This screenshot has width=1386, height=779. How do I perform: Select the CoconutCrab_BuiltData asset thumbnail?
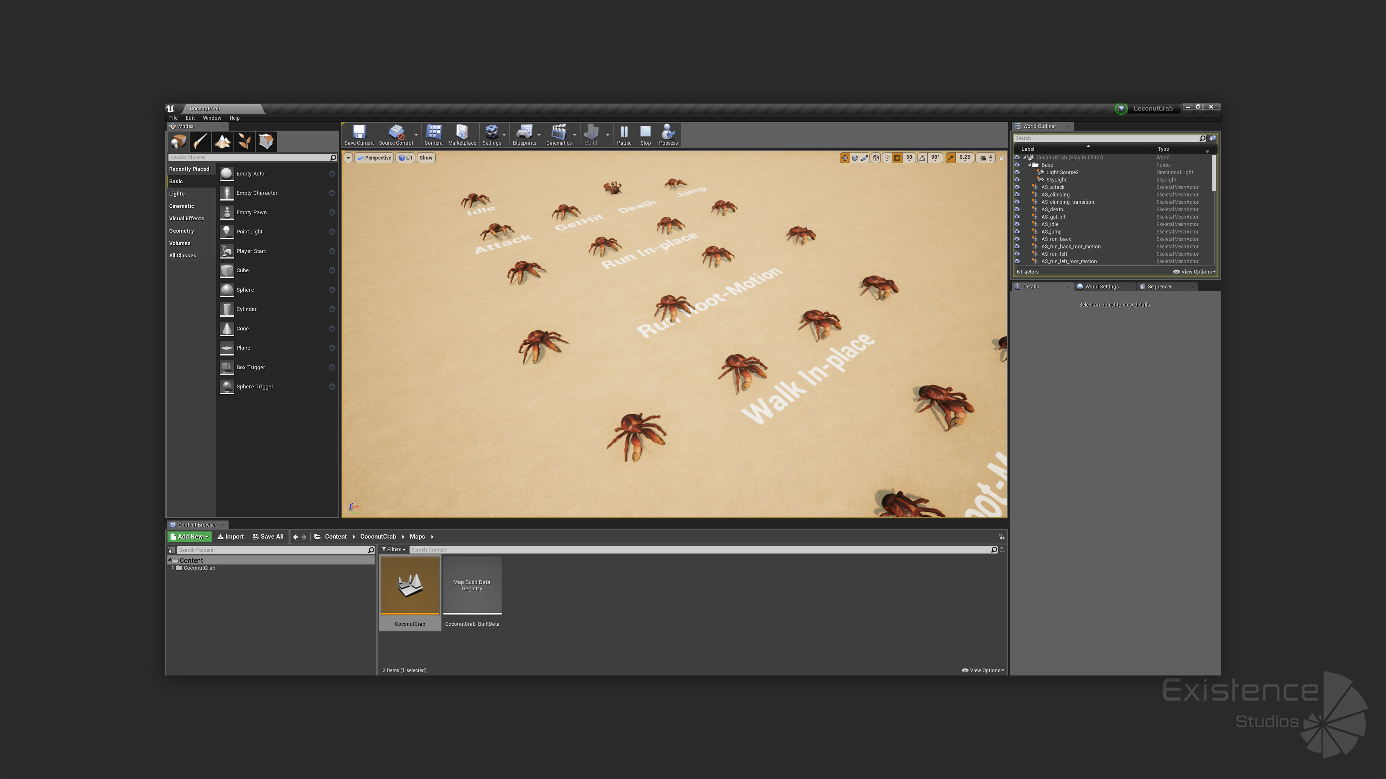point(472,586)
